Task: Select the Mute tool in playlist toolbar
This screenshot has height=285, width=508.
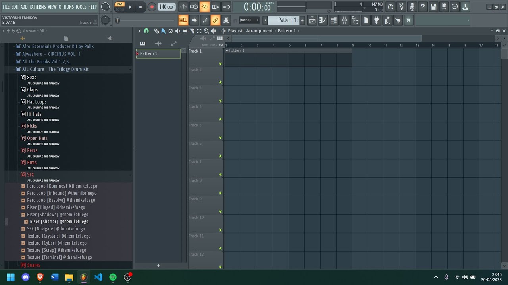Action: coord(178,31)
